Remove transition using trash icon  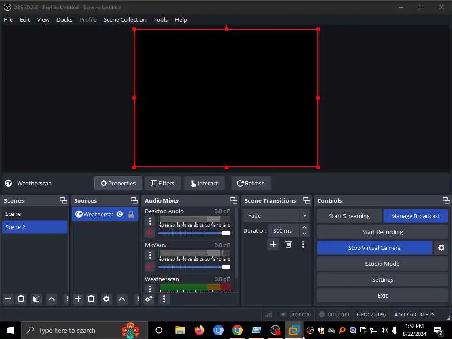pyautogui.click(x=288, y=244)
